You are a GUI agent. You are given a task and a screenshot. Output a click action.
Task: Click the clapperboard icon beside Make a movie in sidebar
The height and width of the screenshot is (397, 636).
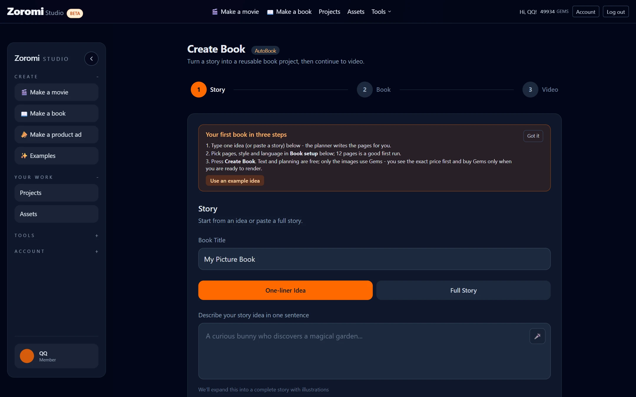(x=24, y=92)
